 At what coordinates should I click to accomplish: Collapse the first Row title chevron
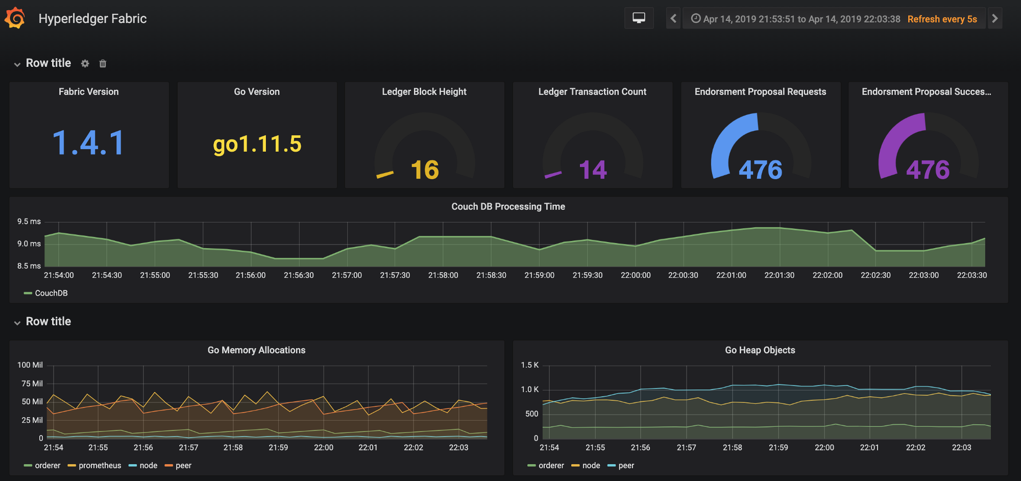coord(17,64)
